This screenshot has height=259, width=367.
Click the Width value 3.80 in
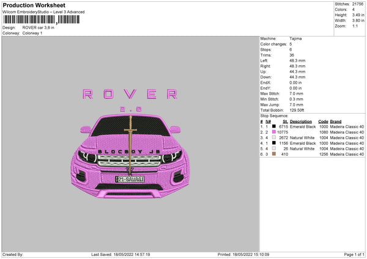coord(358,21)
